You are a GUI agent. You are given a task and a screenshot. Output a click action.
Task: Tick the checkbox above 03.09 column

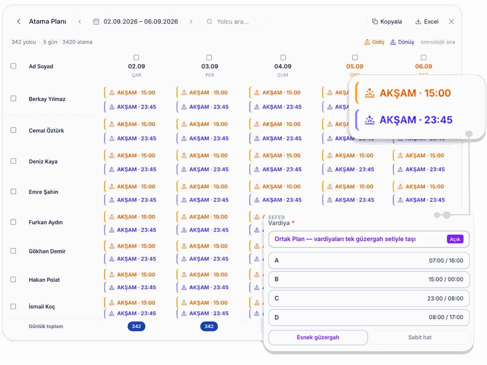pyautogui.click(x=209, y=58)
